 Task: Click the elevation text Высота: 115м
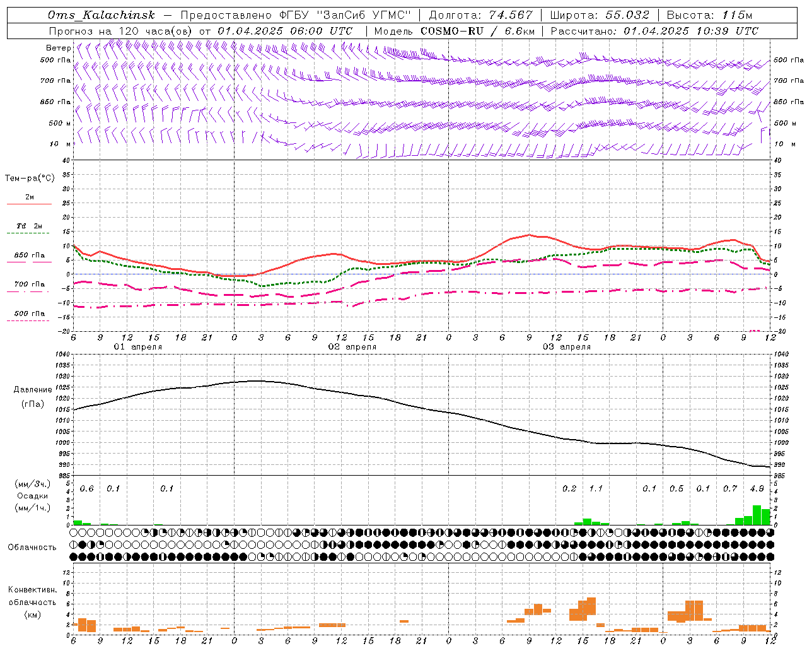[x=709, y=15]
